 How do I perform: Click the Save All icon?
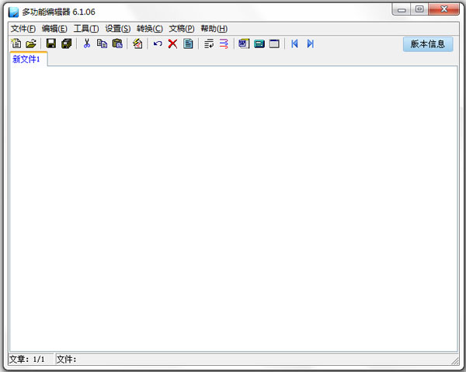click(x=66, y=44)
